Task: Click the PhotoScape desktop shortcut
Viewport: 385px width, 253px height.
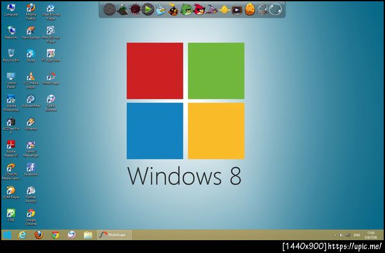Action: tap(51, 78)
